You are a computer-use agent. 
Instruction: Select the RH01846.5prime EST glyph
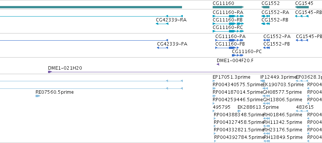coord(266,119)
